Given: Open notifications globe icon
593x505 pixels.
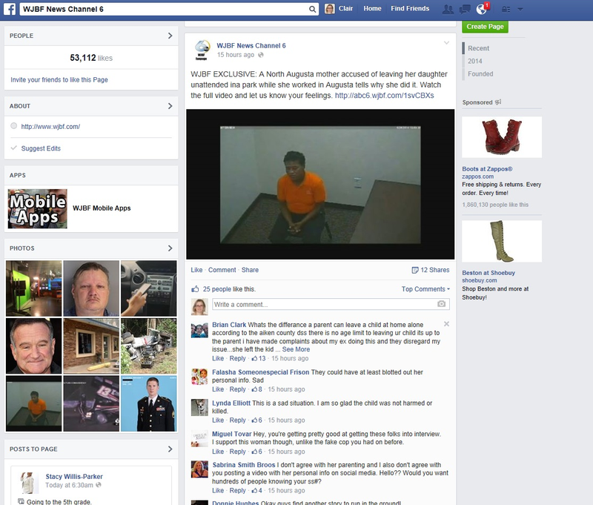Looking at the screenshot, I should [x=481, y=9].
